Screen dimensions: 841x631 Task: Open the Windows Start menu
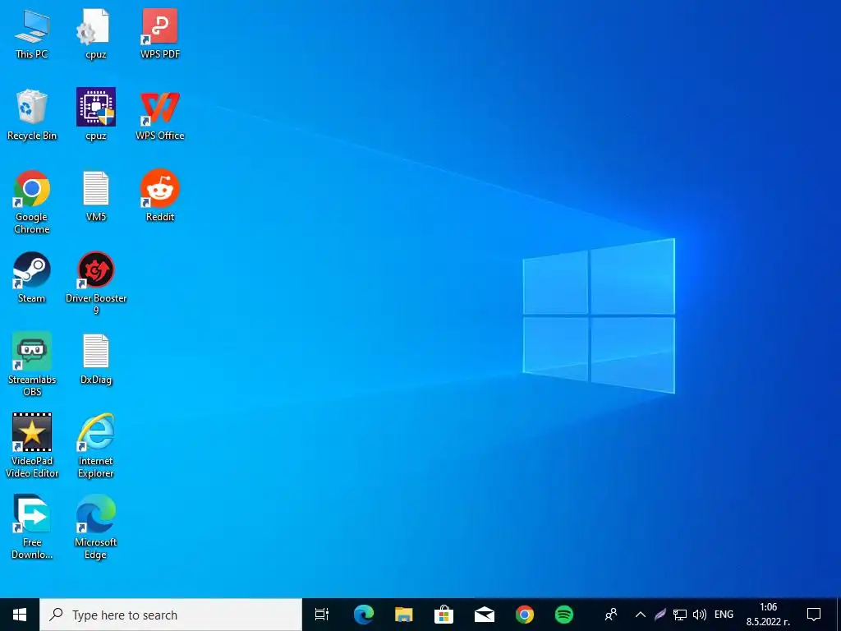tap(20, 615)
